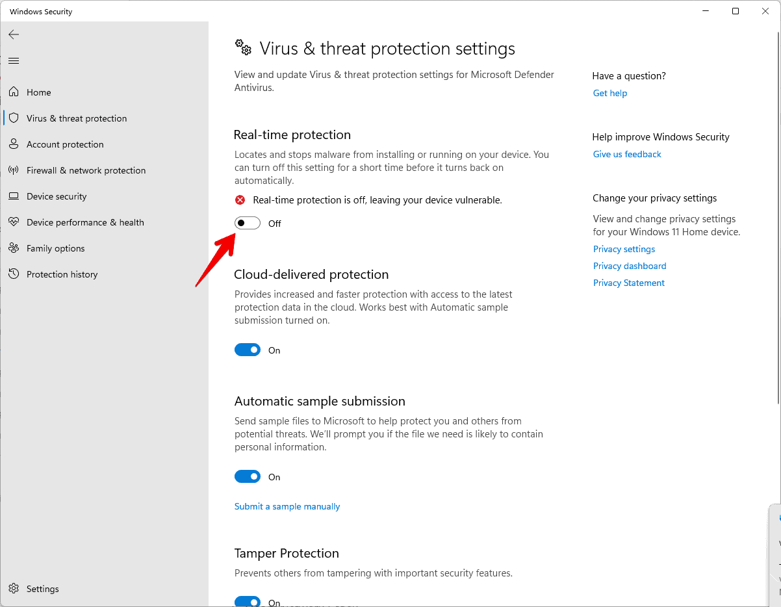Disable Cloud-delivered protection

247,349
